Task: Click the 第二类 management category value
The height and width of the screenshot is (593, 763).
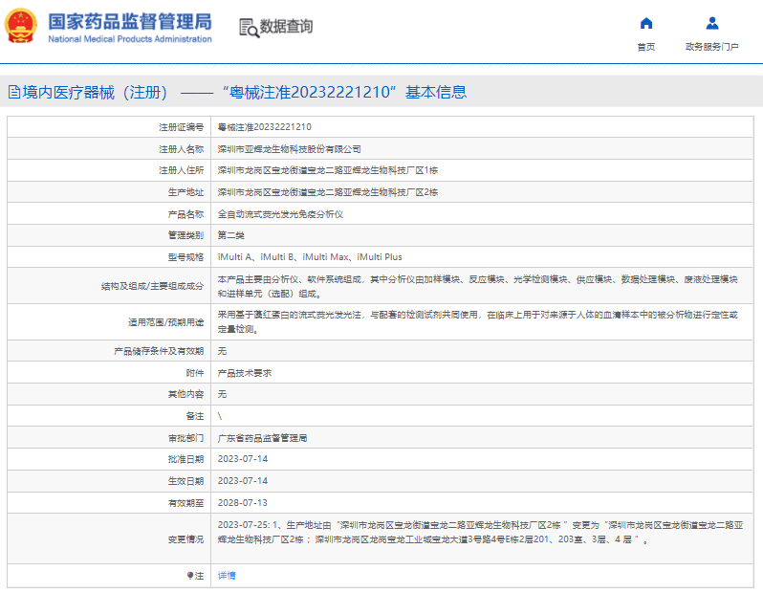Action: pyautogui.click(x=230, y=235)
